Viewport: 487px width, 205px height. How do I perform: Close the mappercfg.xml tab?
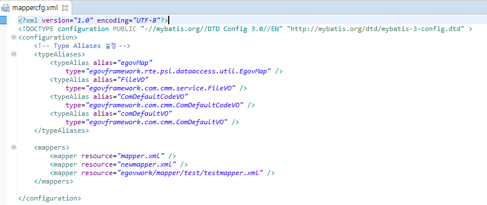(65, 7)
